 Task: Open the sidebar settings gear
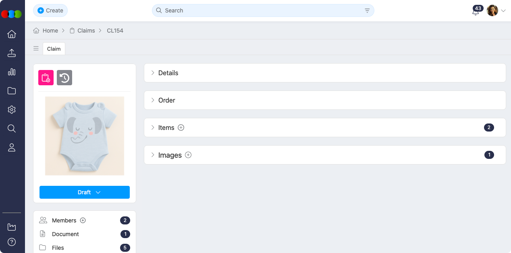[12, 109]
